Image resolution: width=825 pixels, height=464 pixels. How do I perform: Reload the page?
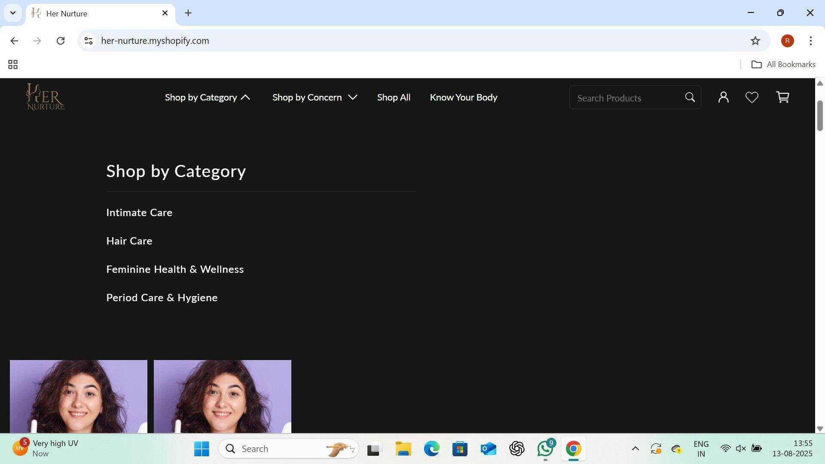point(61,41)
